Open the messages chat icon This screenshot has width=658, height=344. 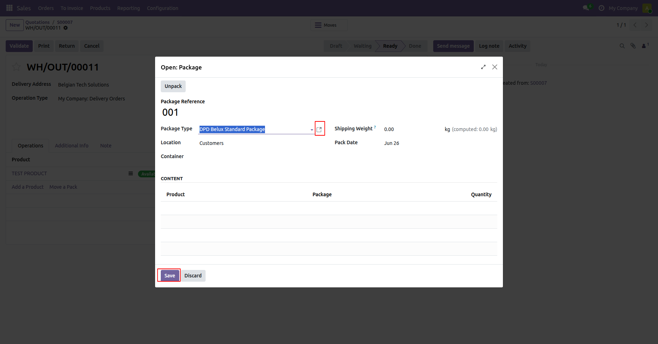coord(586,8)
